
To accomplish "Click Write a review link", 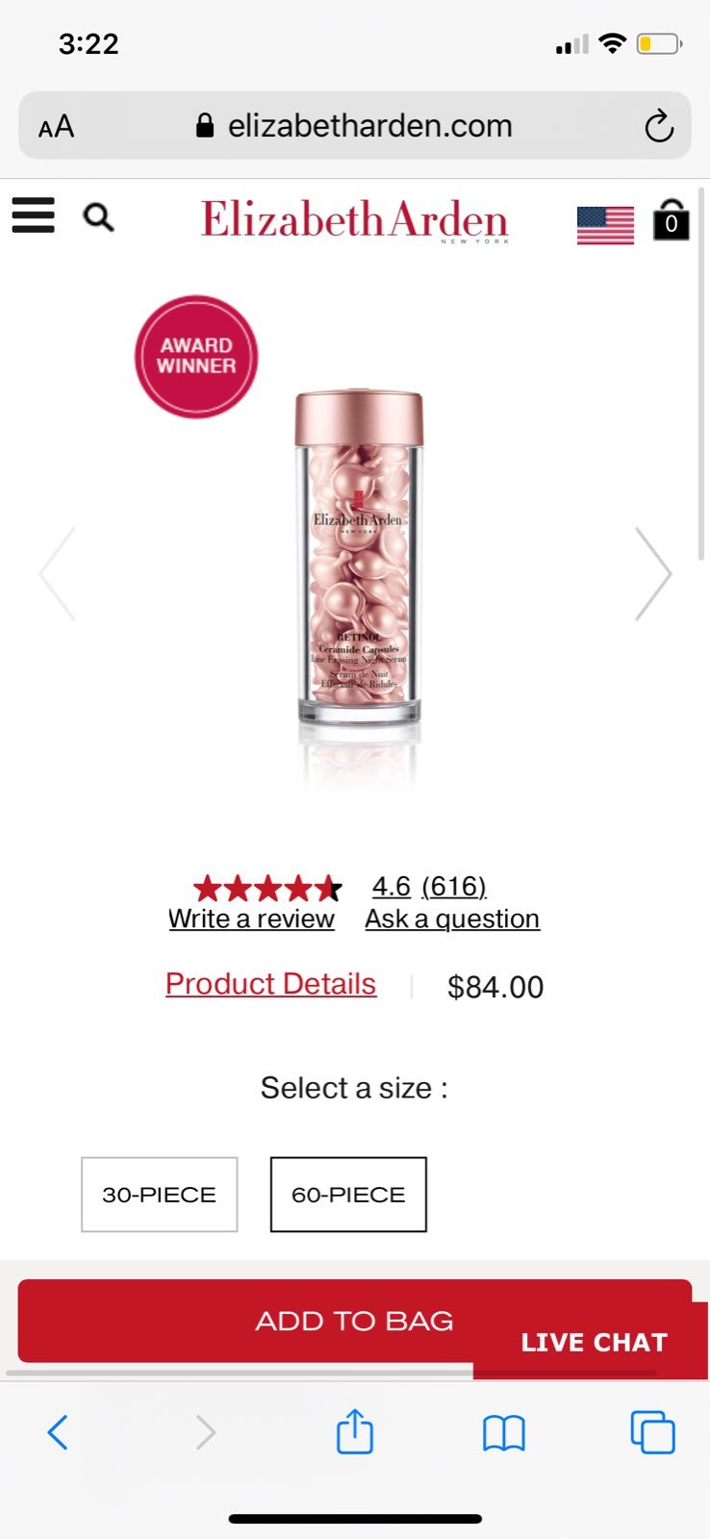I will click(x=251, y=919).
